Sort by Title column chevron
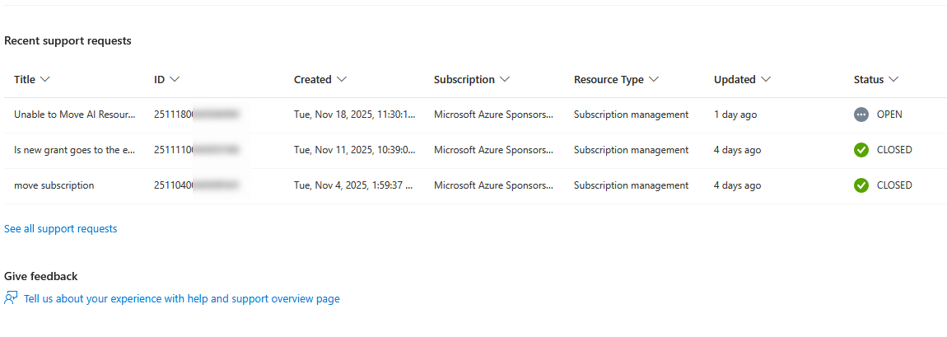Screen dimensions: 947x337 click(x=45, y=80)
